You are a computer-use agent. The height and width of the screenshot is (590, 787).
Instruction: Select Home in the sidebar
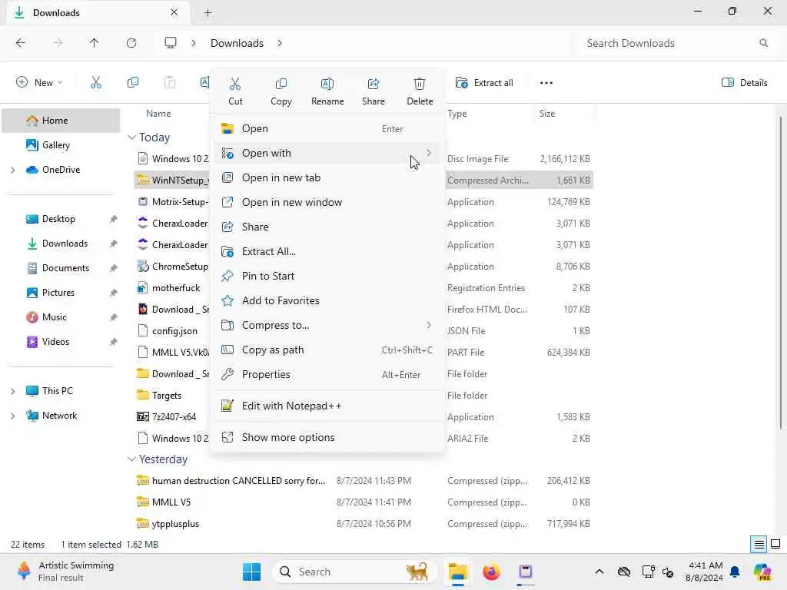[x=61, y=121]
